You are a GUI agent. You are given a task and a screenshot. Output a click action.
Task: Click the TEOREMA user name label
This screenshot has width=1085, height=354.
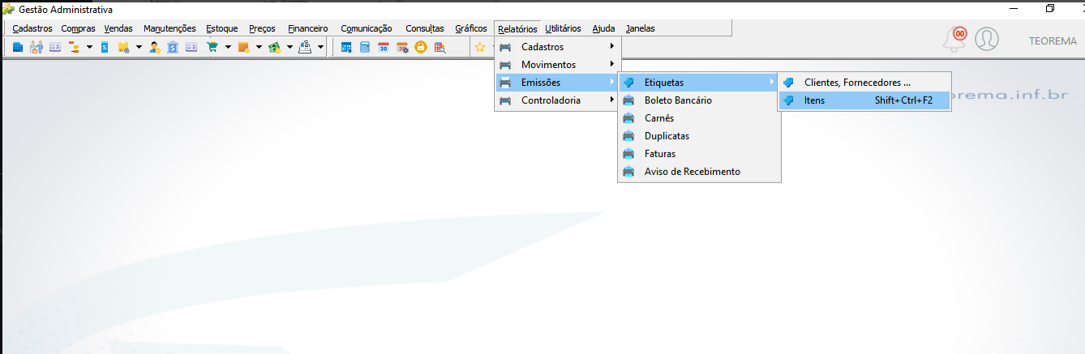click(x=1053, y=41)
